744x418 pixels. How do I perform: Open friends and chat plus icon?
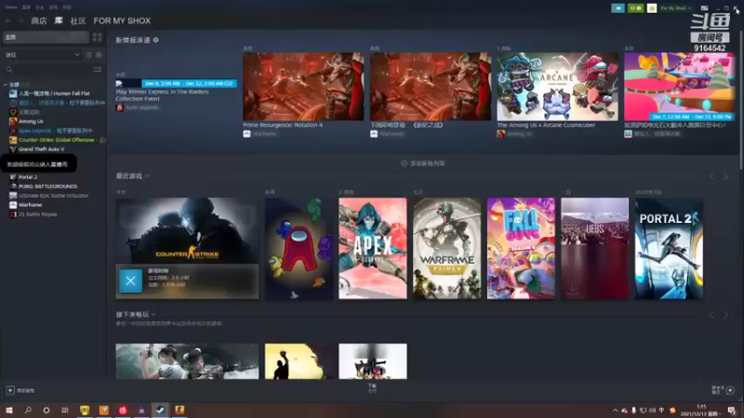tap(730, 390)
